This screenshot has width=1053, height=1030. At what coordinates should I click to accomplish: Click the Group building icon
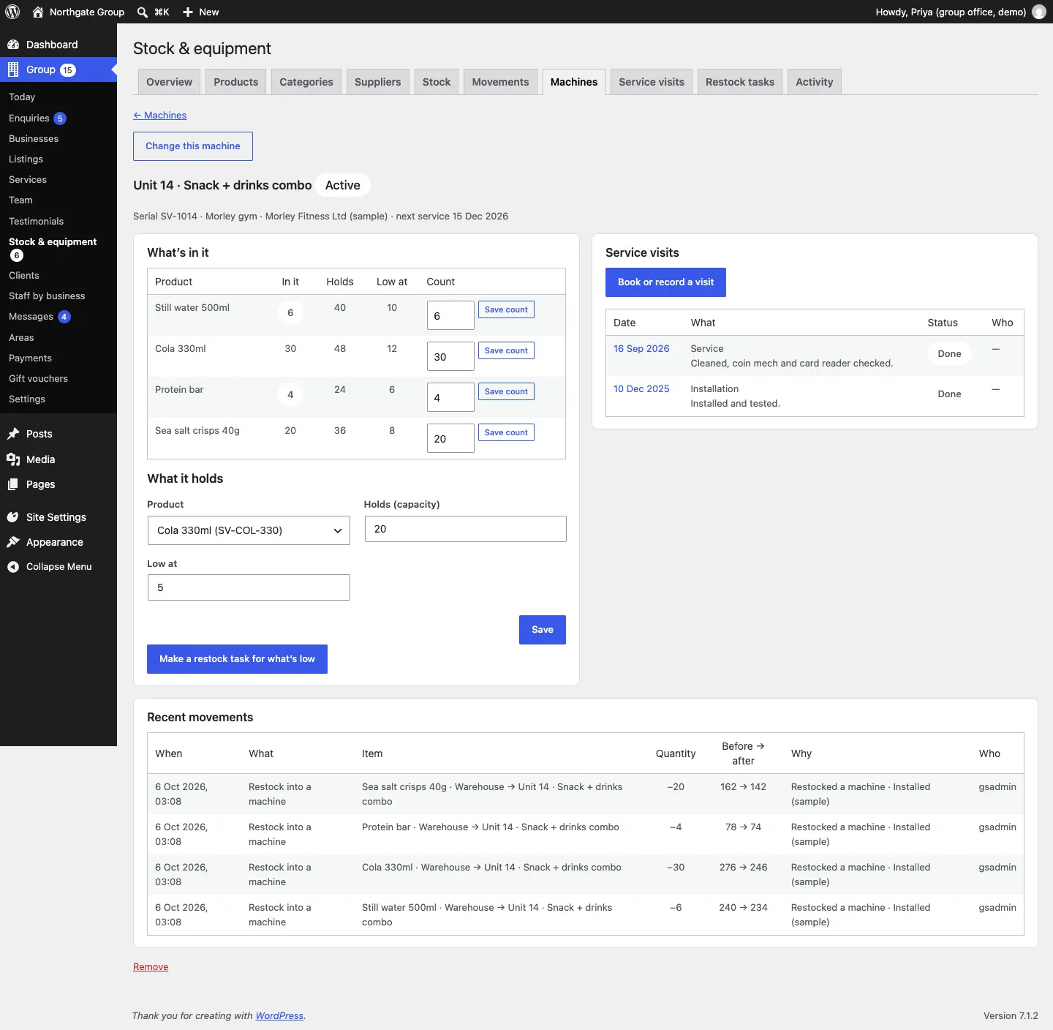click(13, 69)
